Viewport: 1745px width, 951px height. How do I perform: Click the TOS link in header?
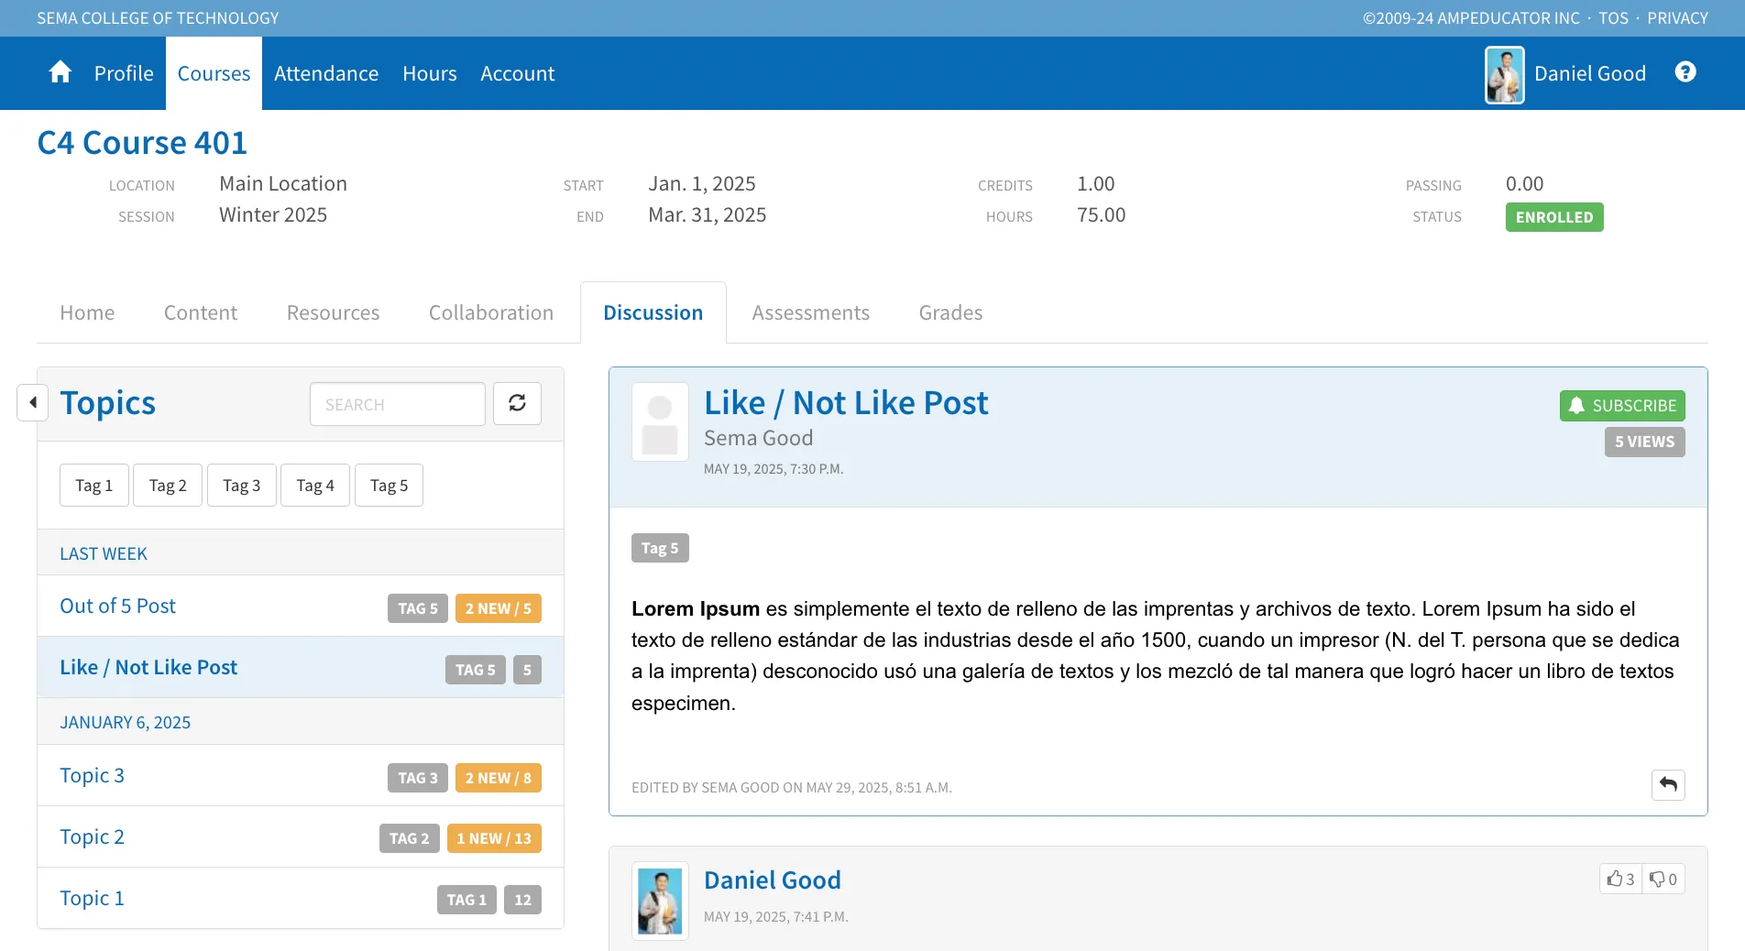click(1614, 18)
